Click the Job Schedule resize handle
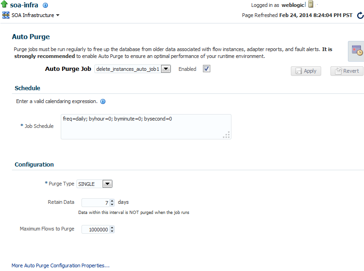Image resolution: width=364 pixels, height=271 pixels. pyautogui.click(x=226, y=135)
